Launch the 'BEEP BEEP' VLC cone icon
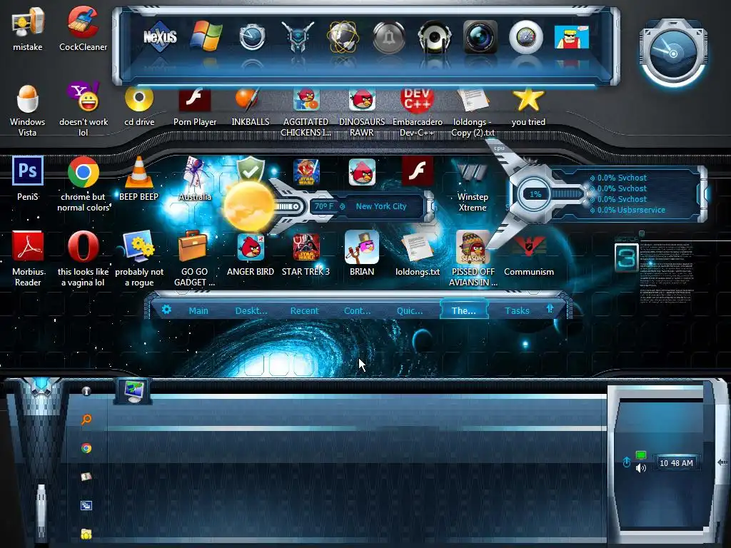The width and height of the screenshot is (731, 548). click(x=139, y=178)
